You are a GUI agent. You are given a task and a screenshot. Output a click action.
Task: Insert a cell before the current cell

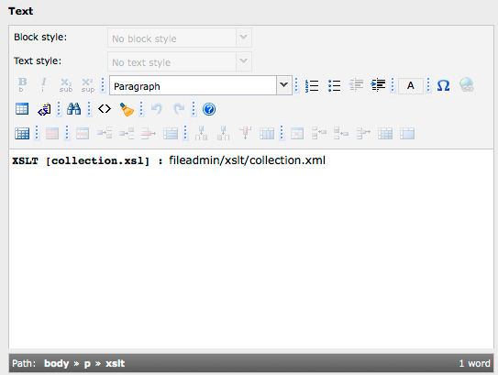click(319, 133)
